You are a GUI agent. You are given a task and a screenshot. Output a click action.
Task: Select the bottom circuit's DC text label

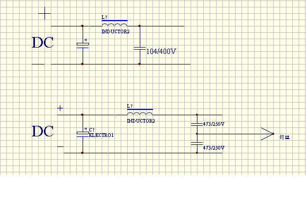pyautogui.click(x=43, y=131)
